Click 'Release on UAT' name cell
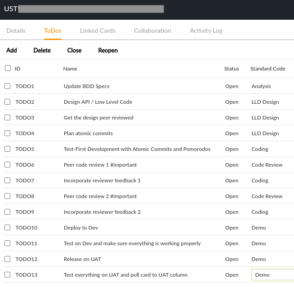This screenshot has width=294, height=287. 82,259
